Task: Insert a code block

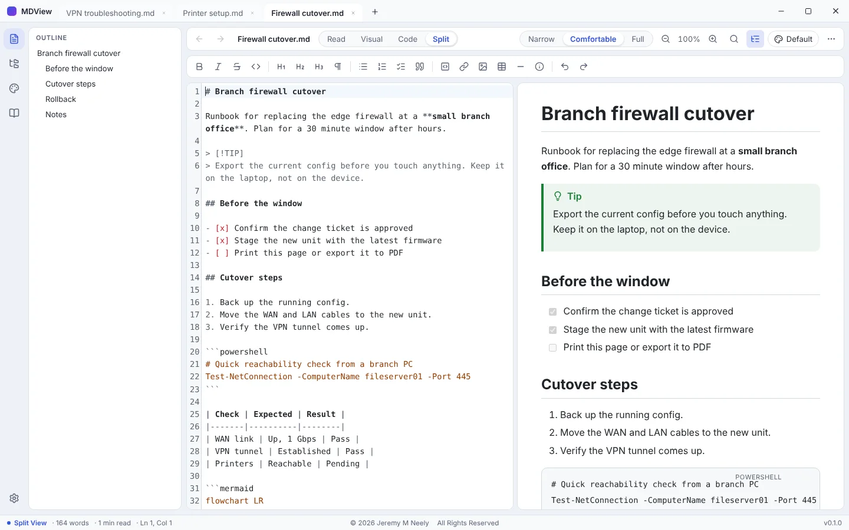Action: click(445, 67)
